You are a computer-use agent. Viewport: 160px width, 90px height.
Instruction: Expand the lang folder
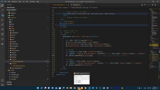(12, 24)
